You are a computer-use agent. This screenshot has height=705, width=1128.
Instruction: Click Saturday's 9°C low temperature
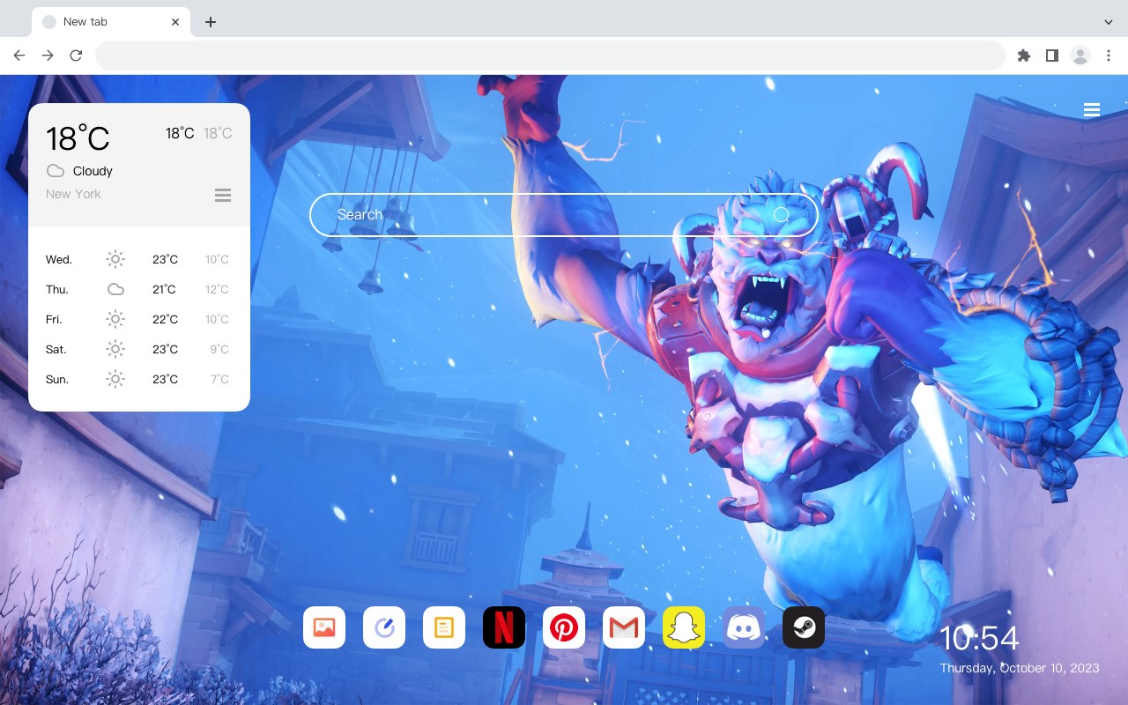(219, 349)
